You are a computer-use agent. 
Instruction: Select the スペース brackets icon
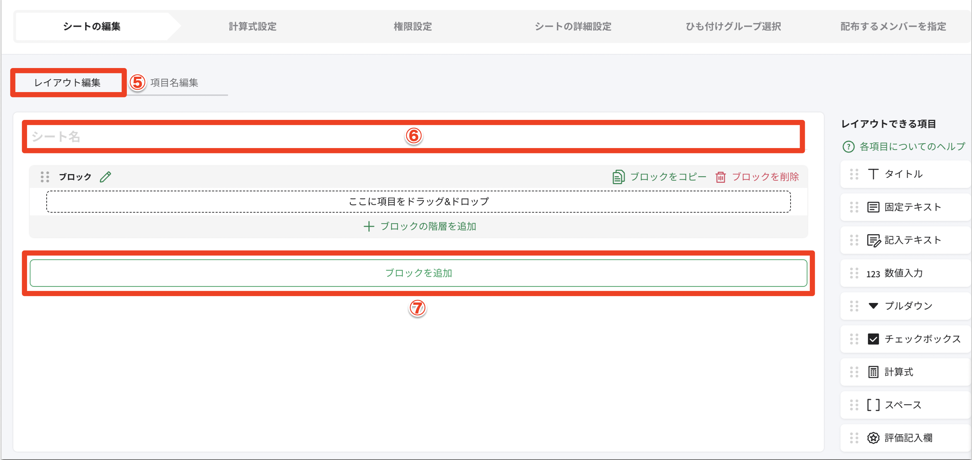click(x=873, y=405)
